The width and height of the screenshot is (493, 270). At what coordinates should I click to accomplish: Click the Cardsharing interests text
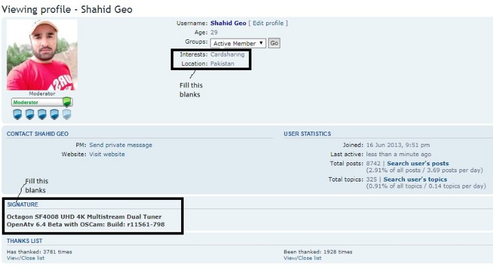(x=227, y=54)
